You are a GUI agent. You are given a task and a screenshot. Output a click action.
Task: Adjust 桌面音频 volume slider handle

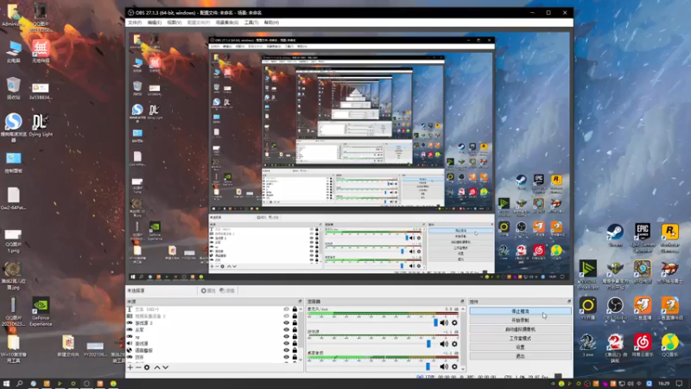[428, 367]
